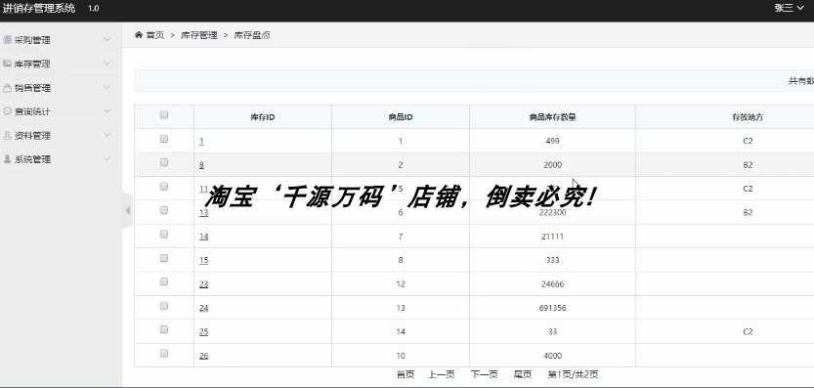This screenshot has height=388, width=814.
Task: Open 销售管理 in the sidebar
Action: [x=32, y=88]
